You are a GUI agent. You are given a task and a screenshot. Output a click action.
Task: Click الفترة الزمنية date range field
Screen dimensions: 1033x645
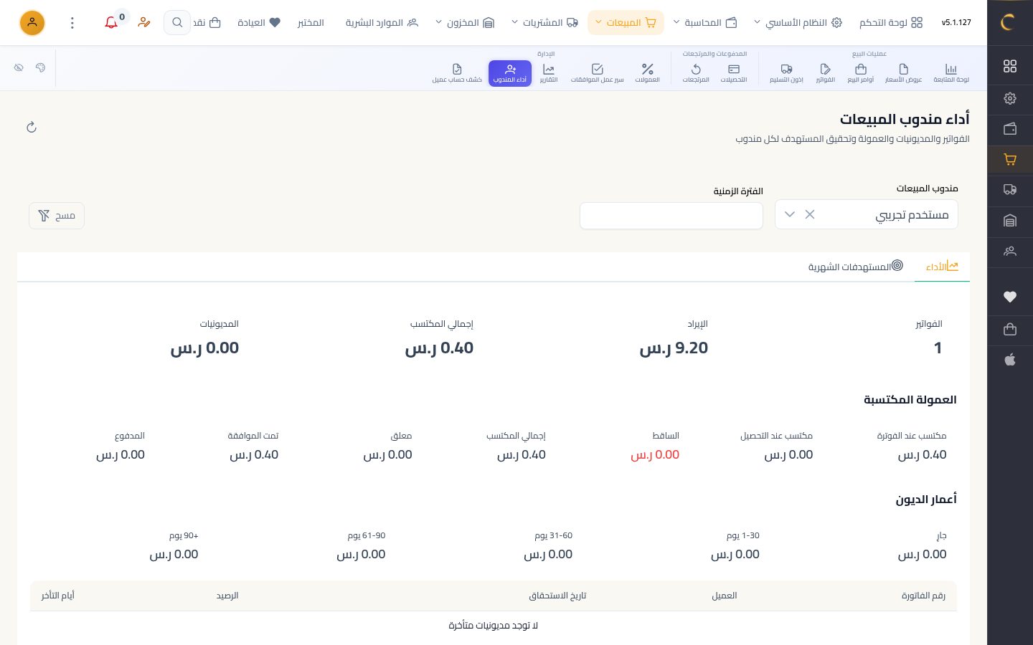[x=671, y=216]
